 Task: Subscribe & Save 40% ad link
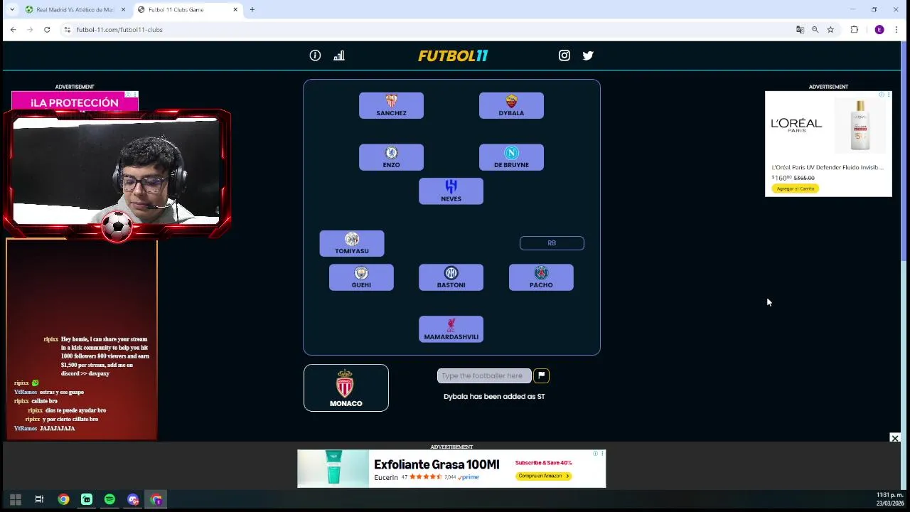click(x=543, y=463)
